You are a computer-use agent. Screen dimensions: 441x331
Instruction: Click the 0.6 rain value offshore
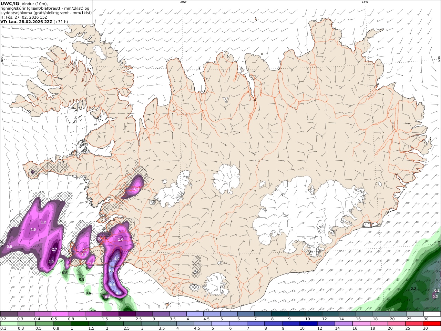point(88,293)
